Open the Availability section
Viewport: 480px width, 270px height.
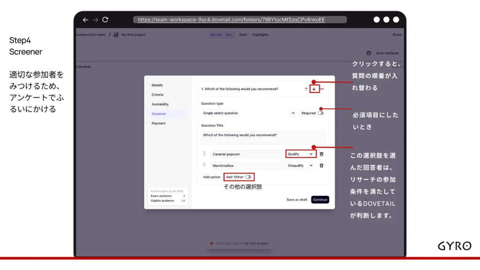160,104
